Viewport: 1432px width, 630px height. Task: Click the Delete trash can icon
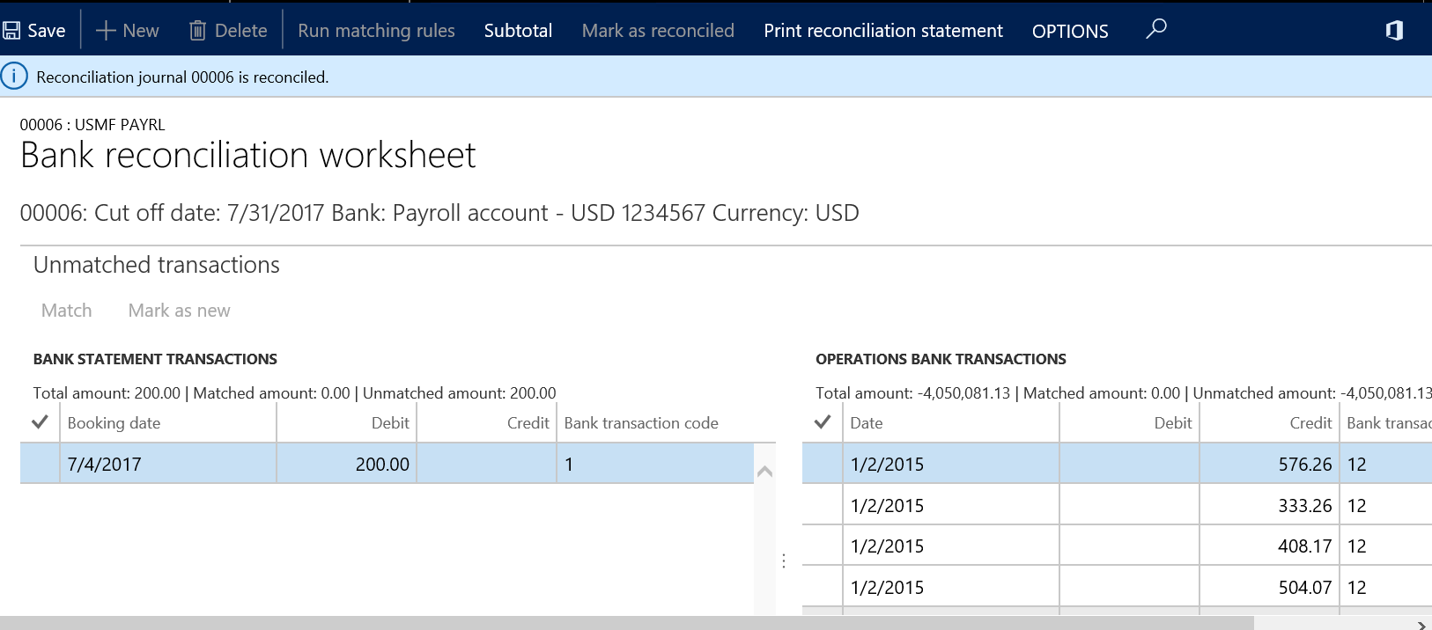click(x=198, y=31)
